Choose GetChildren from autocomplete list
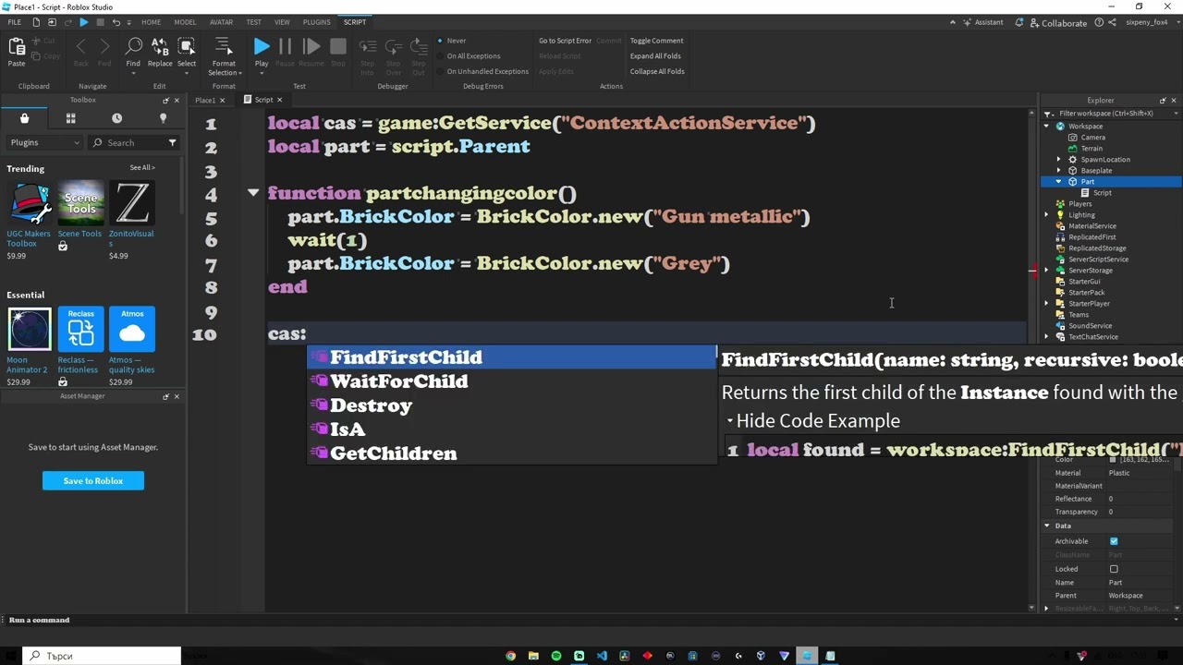The width and height of the screenshot is (1183, 665). [x=511, y=453]
